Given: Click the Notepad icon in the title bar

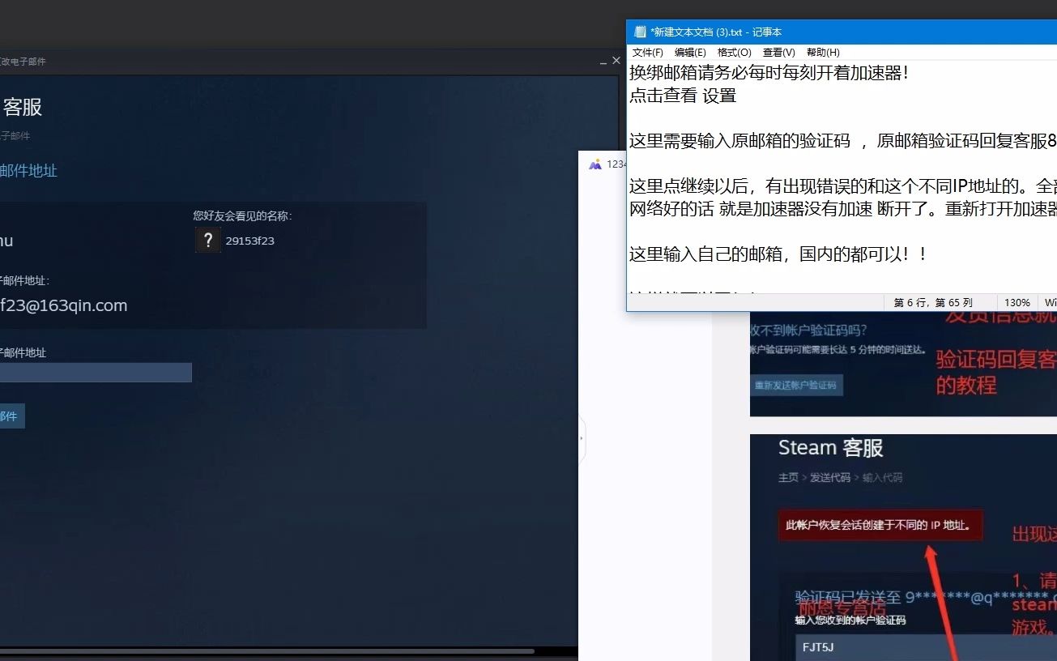Looking at the screenshot, I should pos(640,32).
